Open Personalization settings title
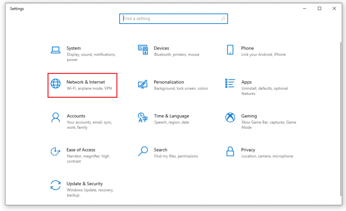 point(169,82)
